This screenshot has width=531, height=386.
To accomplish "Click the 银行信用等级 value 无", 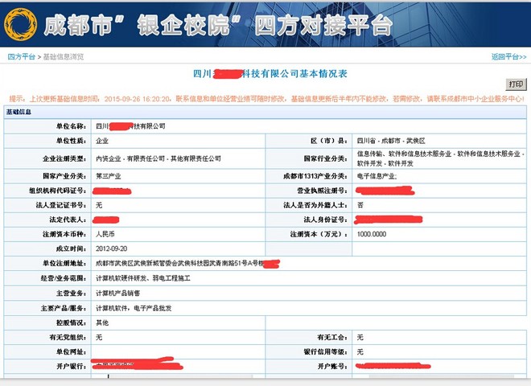I will pos(360,351).
